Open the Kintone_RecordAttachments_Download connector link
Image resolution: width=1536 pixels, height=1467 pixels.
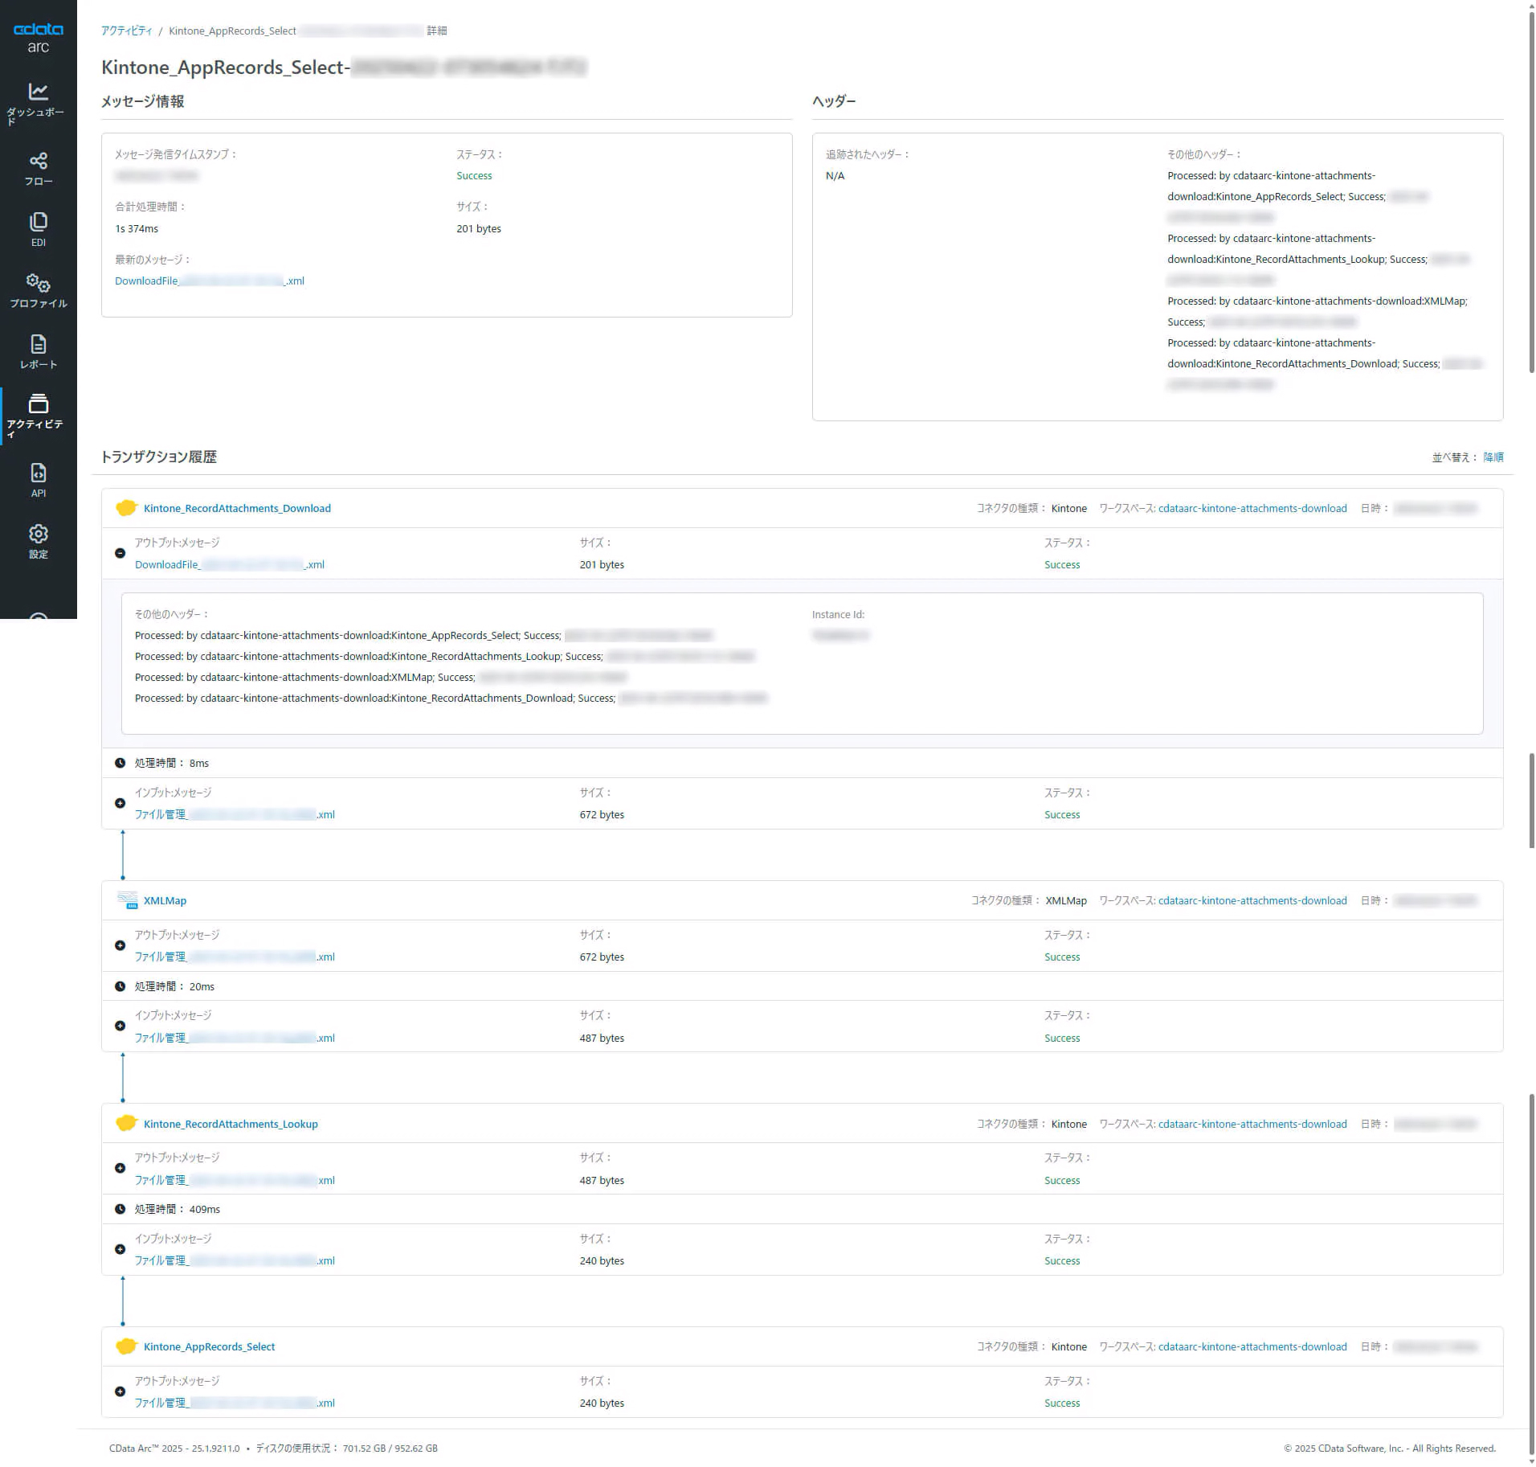click(x=237, y=508)
